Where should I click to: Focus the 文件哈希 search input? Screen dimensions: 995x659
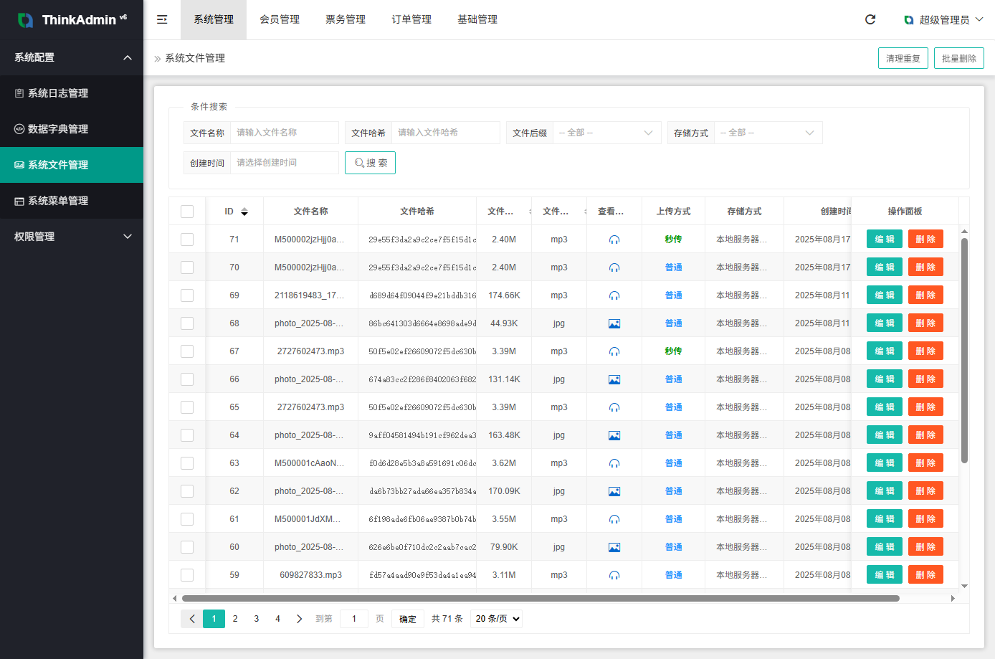pyautogui.click(x=446, y=133)
